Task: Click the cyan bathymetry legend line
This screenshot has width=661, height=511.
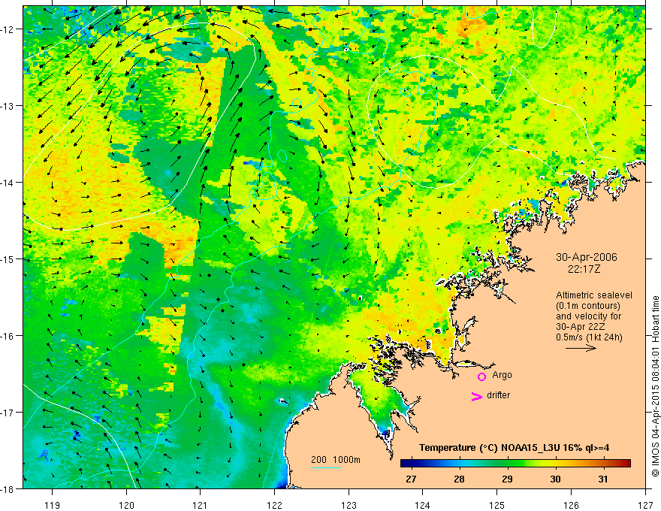Action: (x=326, y=467)
